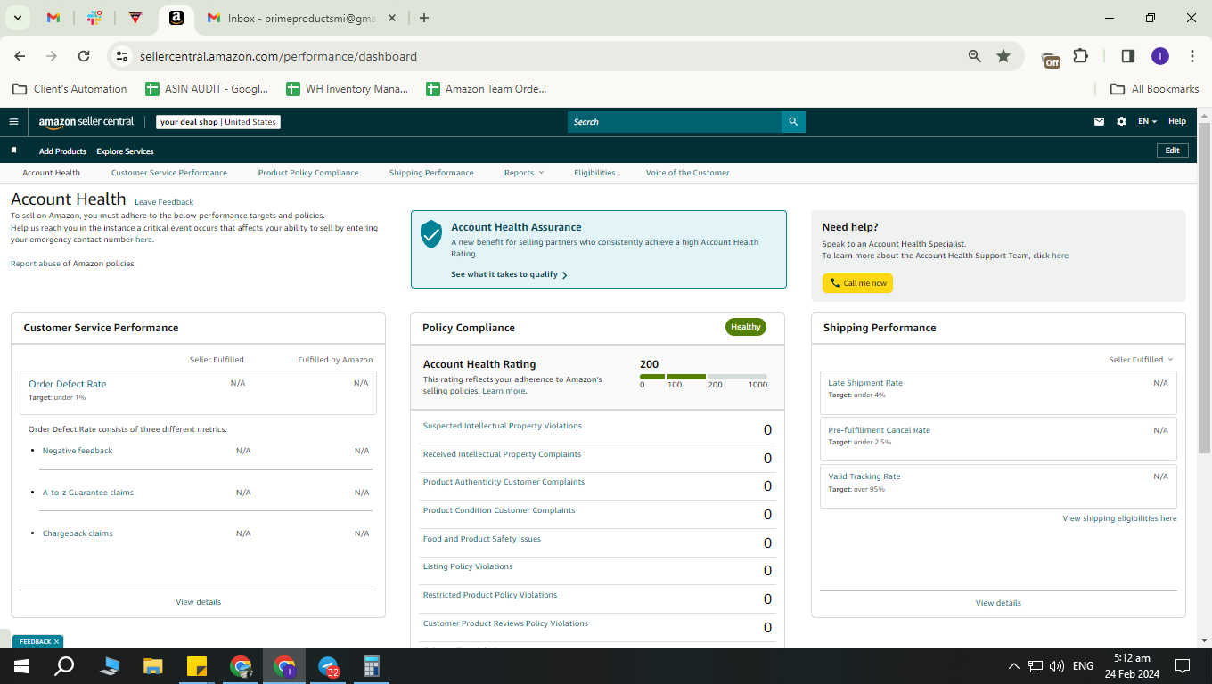The image size is (1212, 684).
Task: Open the Seller Fulfilled dropdown in Shipping Performance
Action: coord(1141,360)
